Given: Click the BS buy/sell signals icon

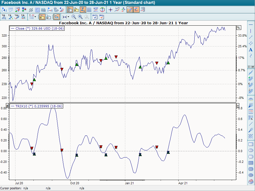Looking at the screenshot, I should pyautogui.click(x=102, y=9).
